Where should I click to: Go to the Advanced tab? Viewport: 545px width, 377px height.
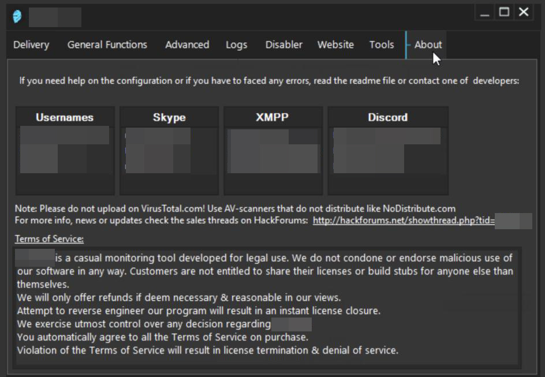[187, 44]
